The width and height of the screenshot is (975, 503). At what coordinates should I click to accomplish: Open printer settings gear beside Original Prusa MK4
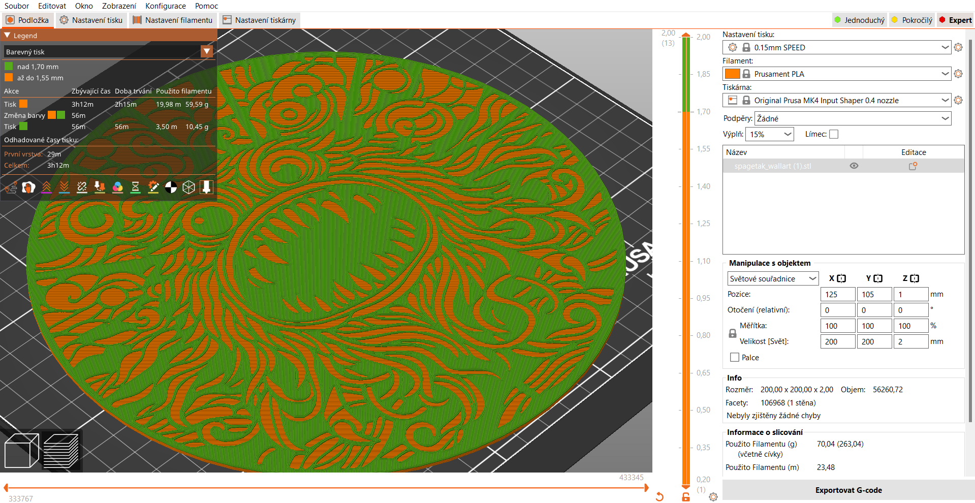point(958,100)
